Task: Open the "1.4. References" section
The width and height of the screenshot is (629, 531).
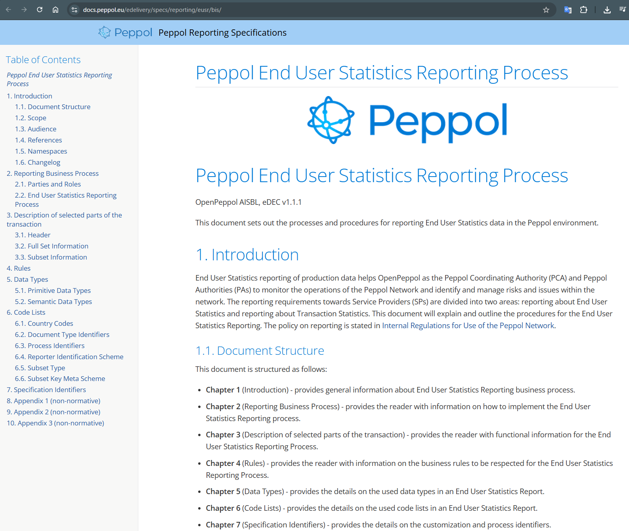Action: point(38,140)
